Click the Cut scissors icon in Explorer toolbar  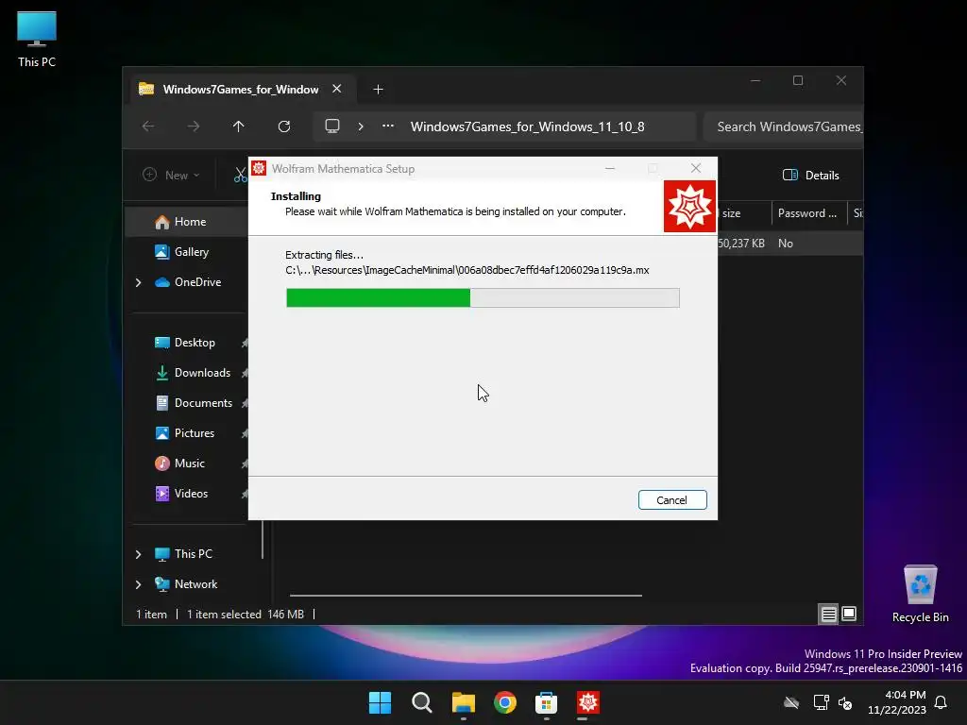(x=240, y=176)
